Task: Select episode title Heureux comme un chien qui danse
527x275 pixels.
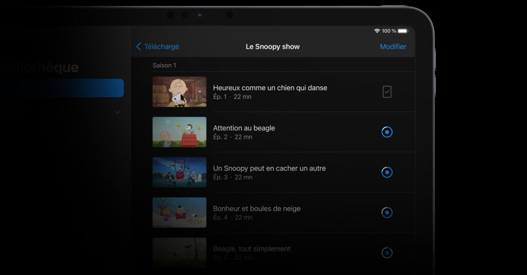Action: pyautogui.click(x=270, y=88)
